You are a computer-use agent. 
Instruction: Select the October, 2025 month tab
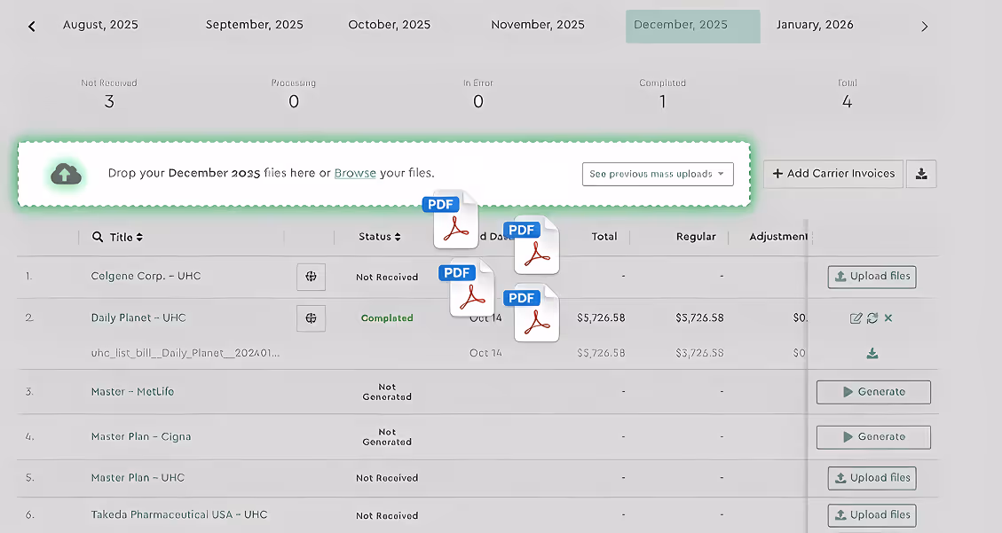pos(389,25)
